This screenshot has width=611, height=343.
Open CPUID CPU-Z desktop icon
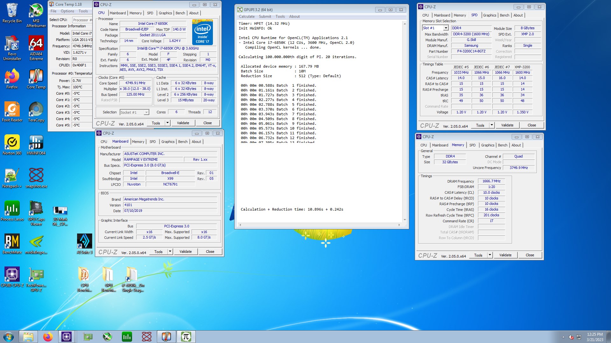click(12, 277)
